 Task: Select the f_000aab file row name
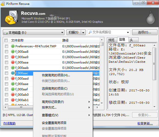click(x=22, y=68)
